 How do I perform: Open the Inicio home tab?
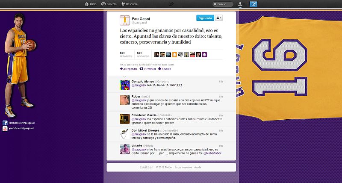90,4
